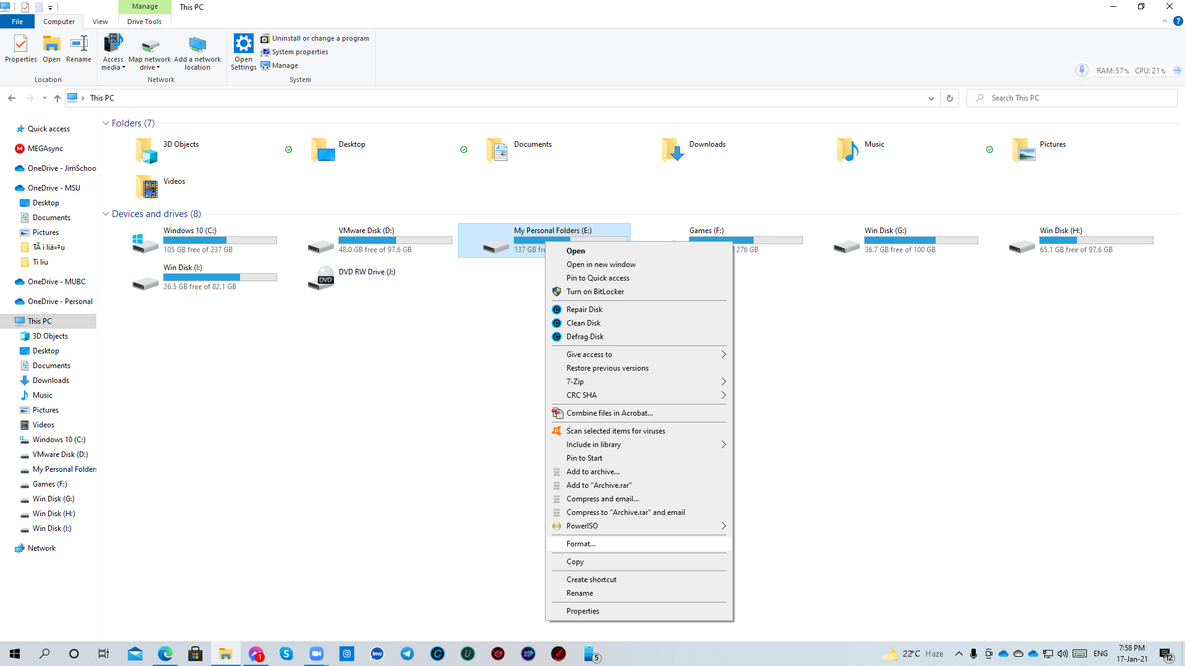Refresh This PC with the refresh icon
This screenshot has width=1185, height=666.
coord(949,97)
